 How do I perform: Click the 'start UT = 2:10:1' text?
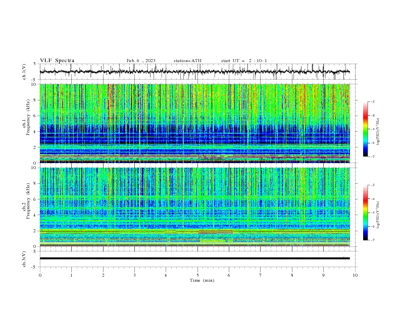click(244, 61)
